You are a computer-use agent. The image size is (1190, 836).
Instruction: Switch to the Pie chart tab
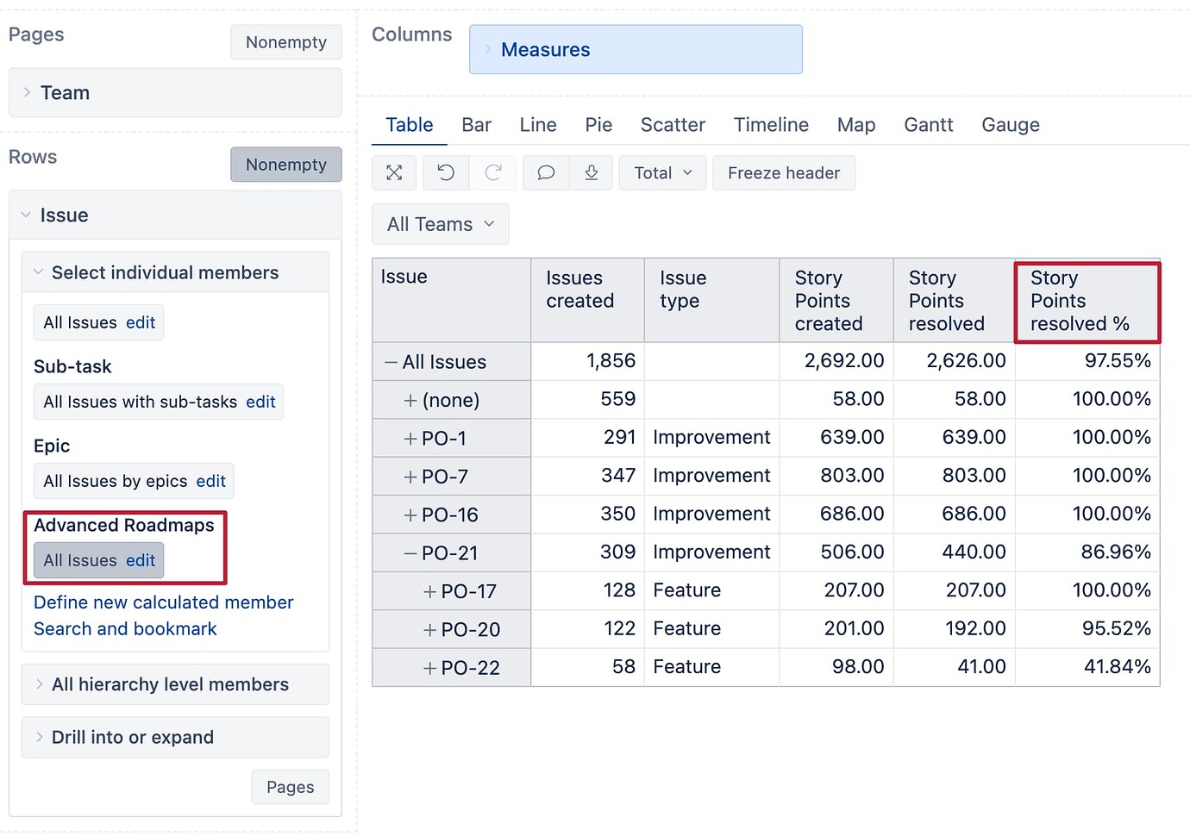tap(598, 125)
